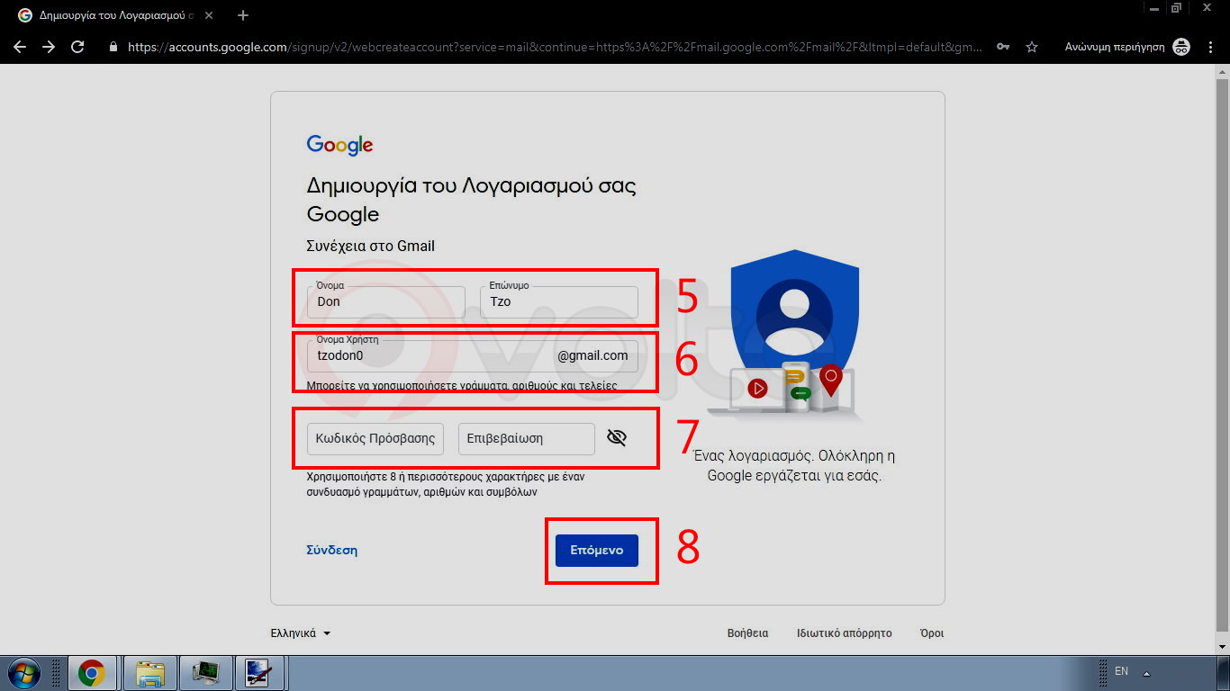
Task: Click the incognito profile icon
Action: pyautogui.click(x=1182, y=47)
